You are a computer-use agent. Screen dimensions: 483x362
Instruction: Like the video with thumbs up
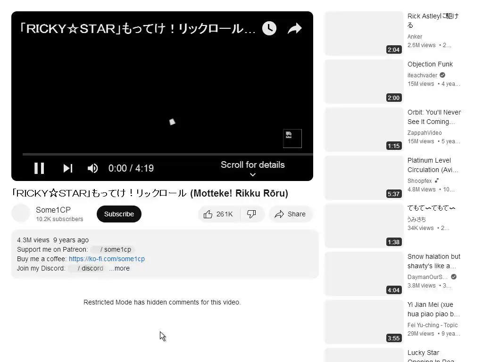(x=219, y=214)
